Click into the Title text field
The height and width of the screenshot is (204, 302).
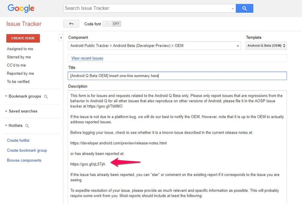[177, 76]
